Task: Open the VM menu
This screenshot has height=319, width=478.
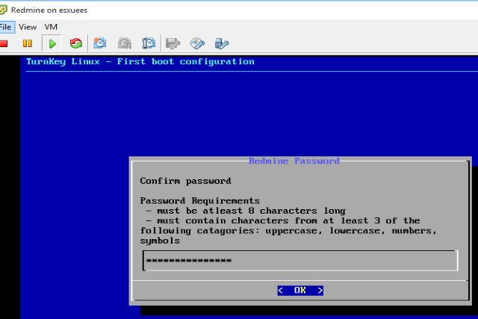Action: point(51,27)
